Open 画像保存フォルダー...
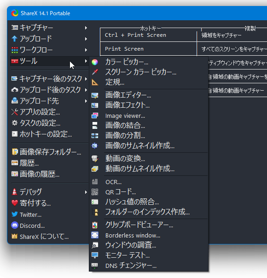This screenshot has height=278, width=267. coord(49,152)
